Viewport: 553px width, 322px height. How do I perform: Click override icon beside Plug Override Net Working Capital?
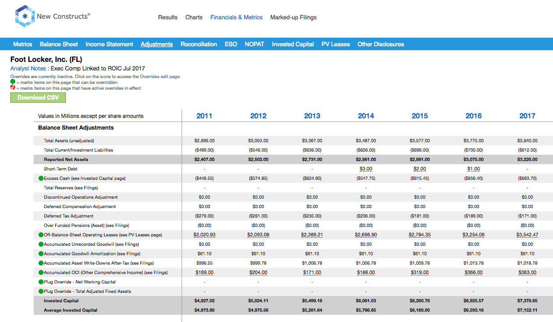pos(41,282)
